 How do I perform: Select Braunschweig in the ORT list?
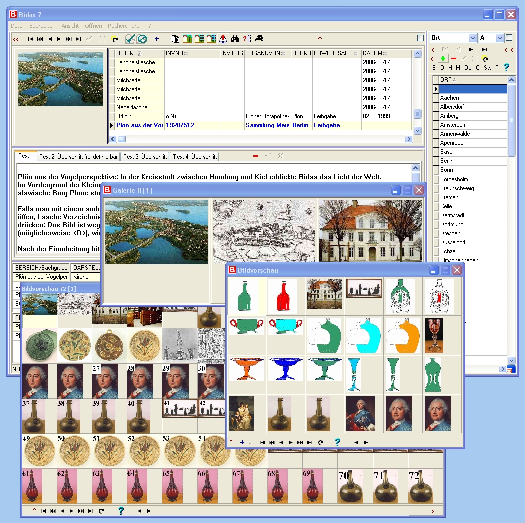pos(473,188)
